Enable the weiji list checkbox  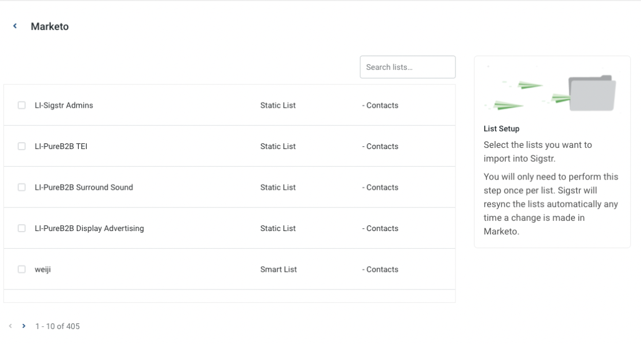(x=22, y=269)
